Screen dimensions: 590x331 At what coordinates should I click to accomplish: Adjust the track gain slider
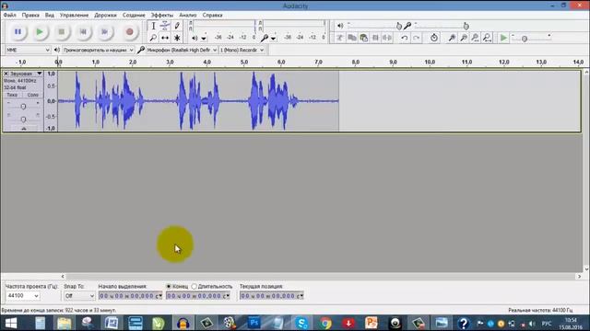tap(23, 107)
